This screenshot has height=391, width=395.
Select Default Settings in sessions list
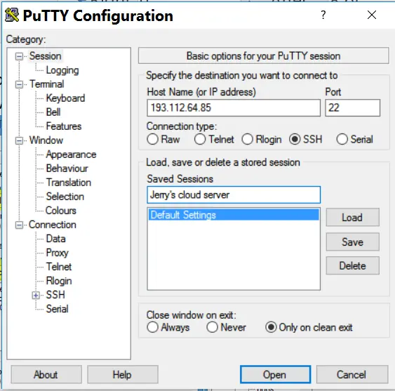point(234,215)
